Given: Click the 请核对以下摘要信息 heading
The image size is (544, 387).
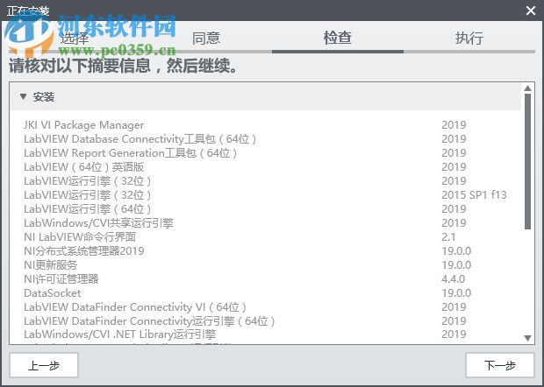Looking at the screenshot, I should tap(123, 66).
